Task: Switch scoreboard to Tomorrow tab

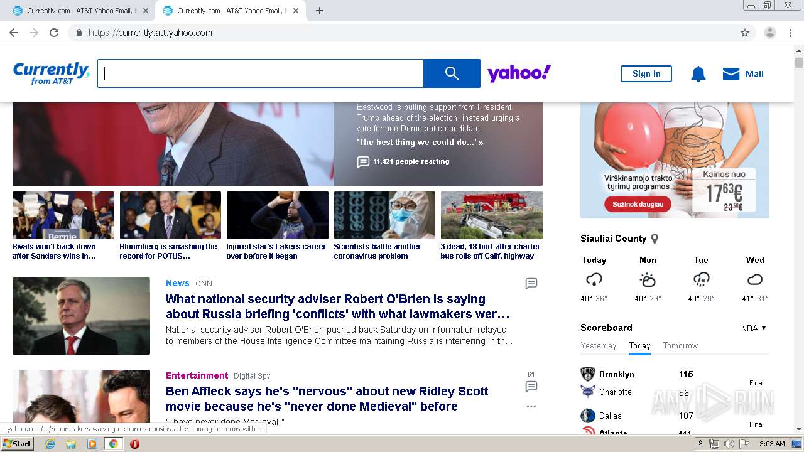Action: 680,346
